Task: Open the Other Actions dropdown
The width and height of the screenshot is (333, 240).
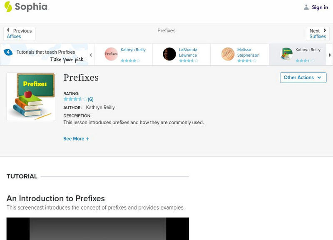Action: [x=303, y=77]
